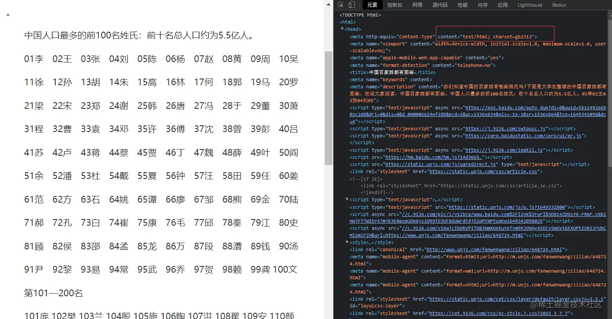The height and width of the screenshot is (319, 612).
Task: Open the Lighthouse tab
Action: (x=530, y=5)
